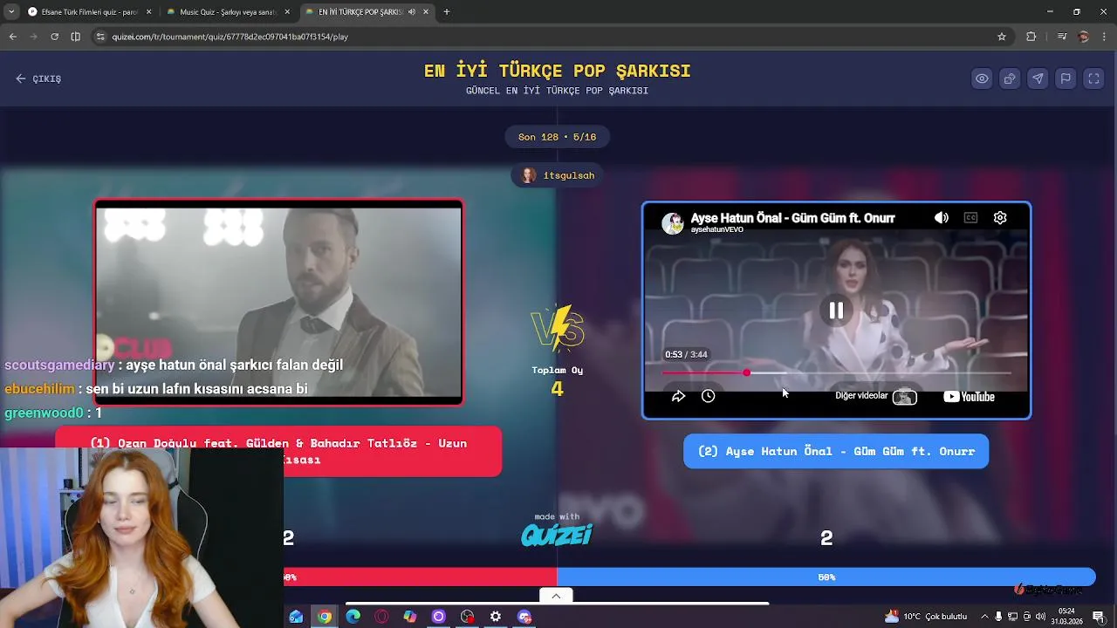Toggle the browser side panel icon

click(x=75, y=37)
